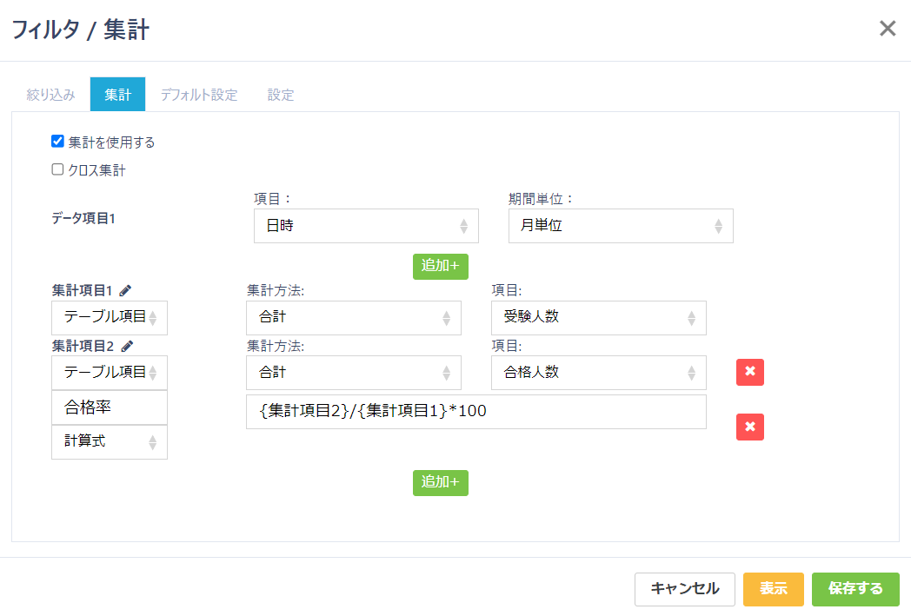Viewport: 911px width, 616px height.
Task: Expand the 項目 dropdown showing 受験人数
Action: click(x=598, y=317)
